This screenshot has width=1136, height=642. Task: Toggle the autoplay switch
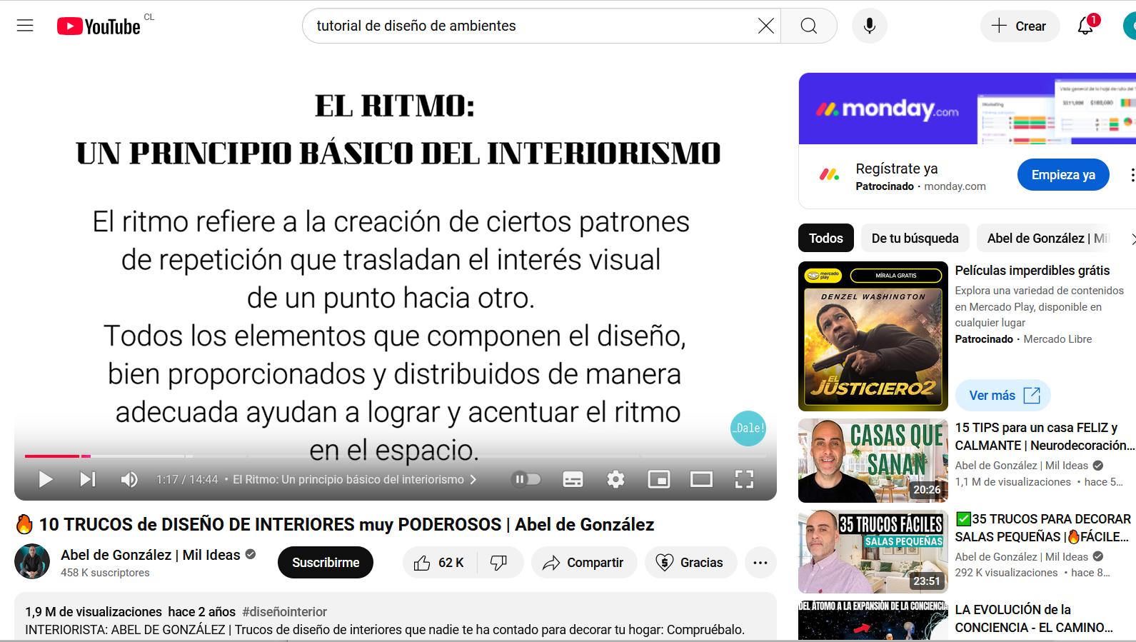pyautogui.click(x=527, y=479)
